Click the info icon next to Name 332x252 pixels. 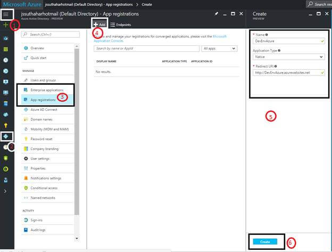pyautogui.click(x=267, y=35)
